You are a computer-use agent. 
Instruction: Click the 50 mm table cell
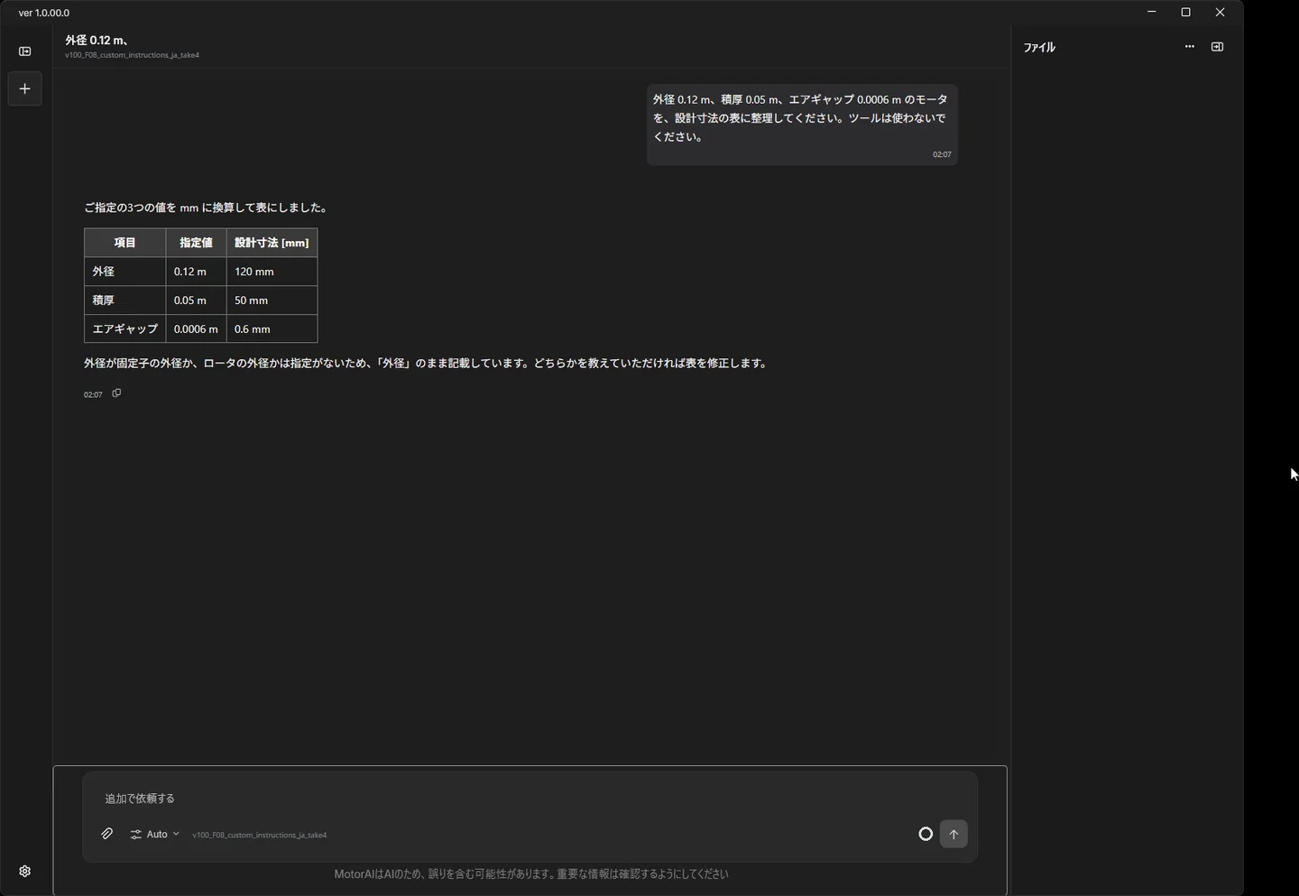(x=272, y=300)
